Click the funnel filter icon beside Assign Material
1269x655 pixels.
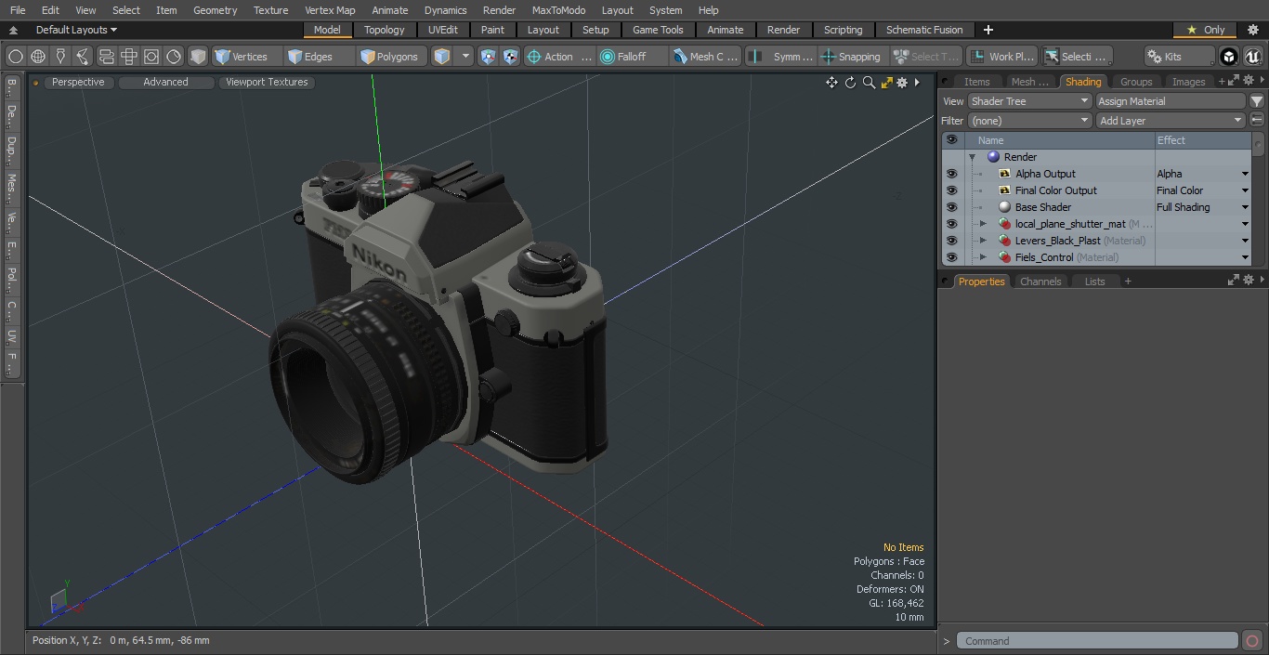tap(1257, 101)
